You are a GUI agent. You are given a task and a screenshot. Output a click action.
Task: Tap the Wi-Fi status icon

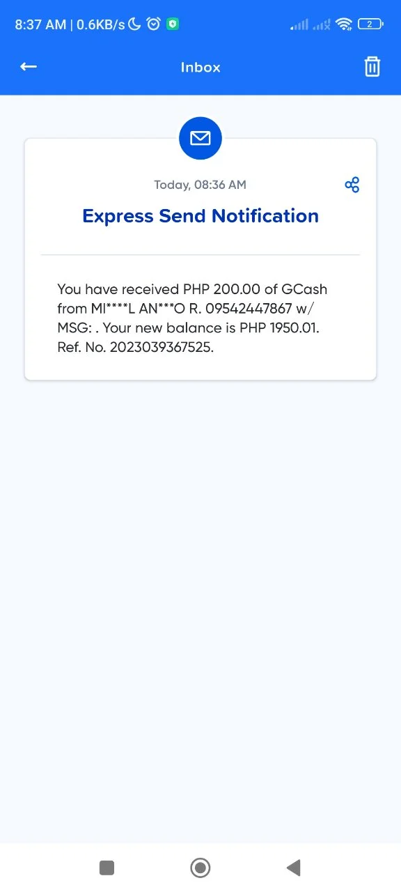[344, 24]
